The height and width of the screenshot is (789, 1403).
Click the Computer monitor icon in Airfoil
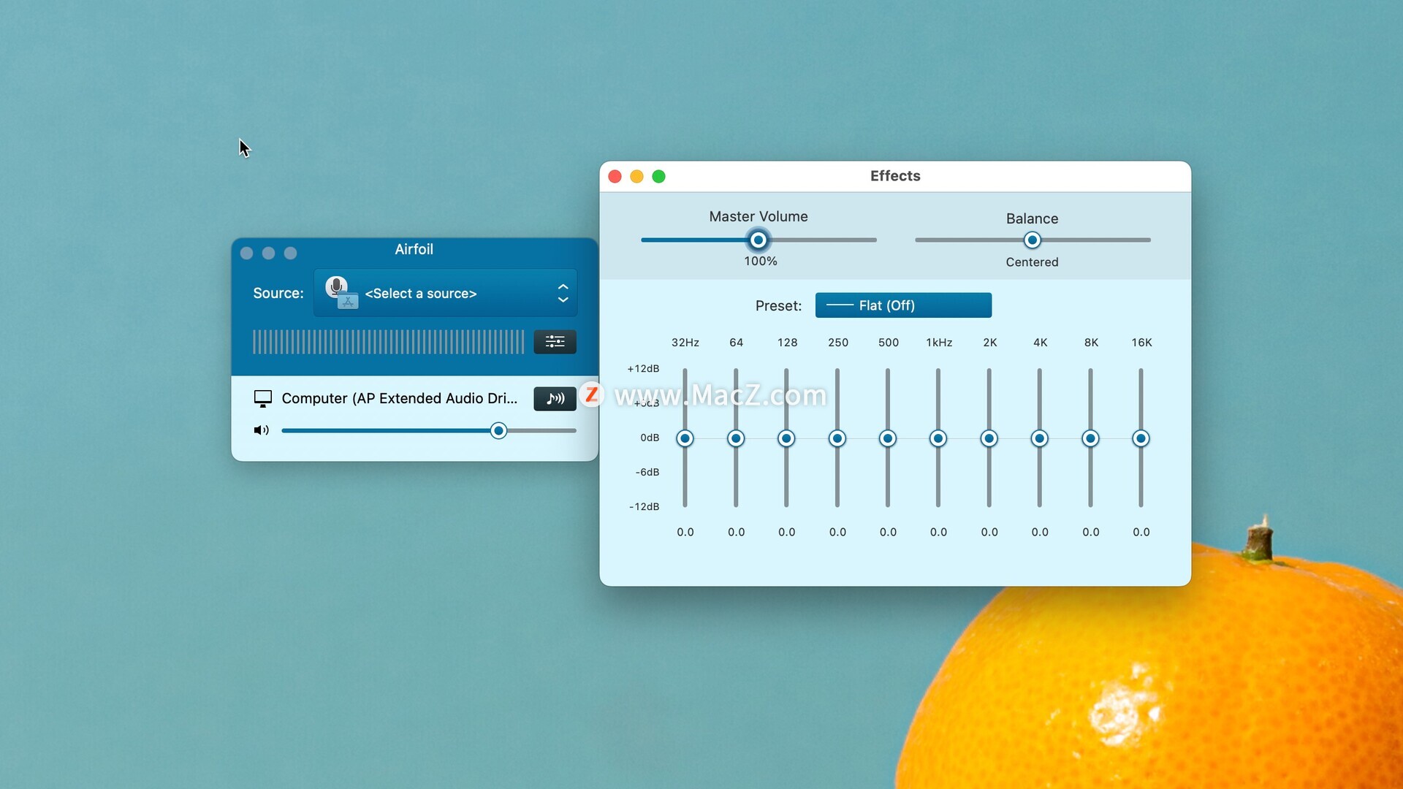pyautogui.click(x=262, y=398)
